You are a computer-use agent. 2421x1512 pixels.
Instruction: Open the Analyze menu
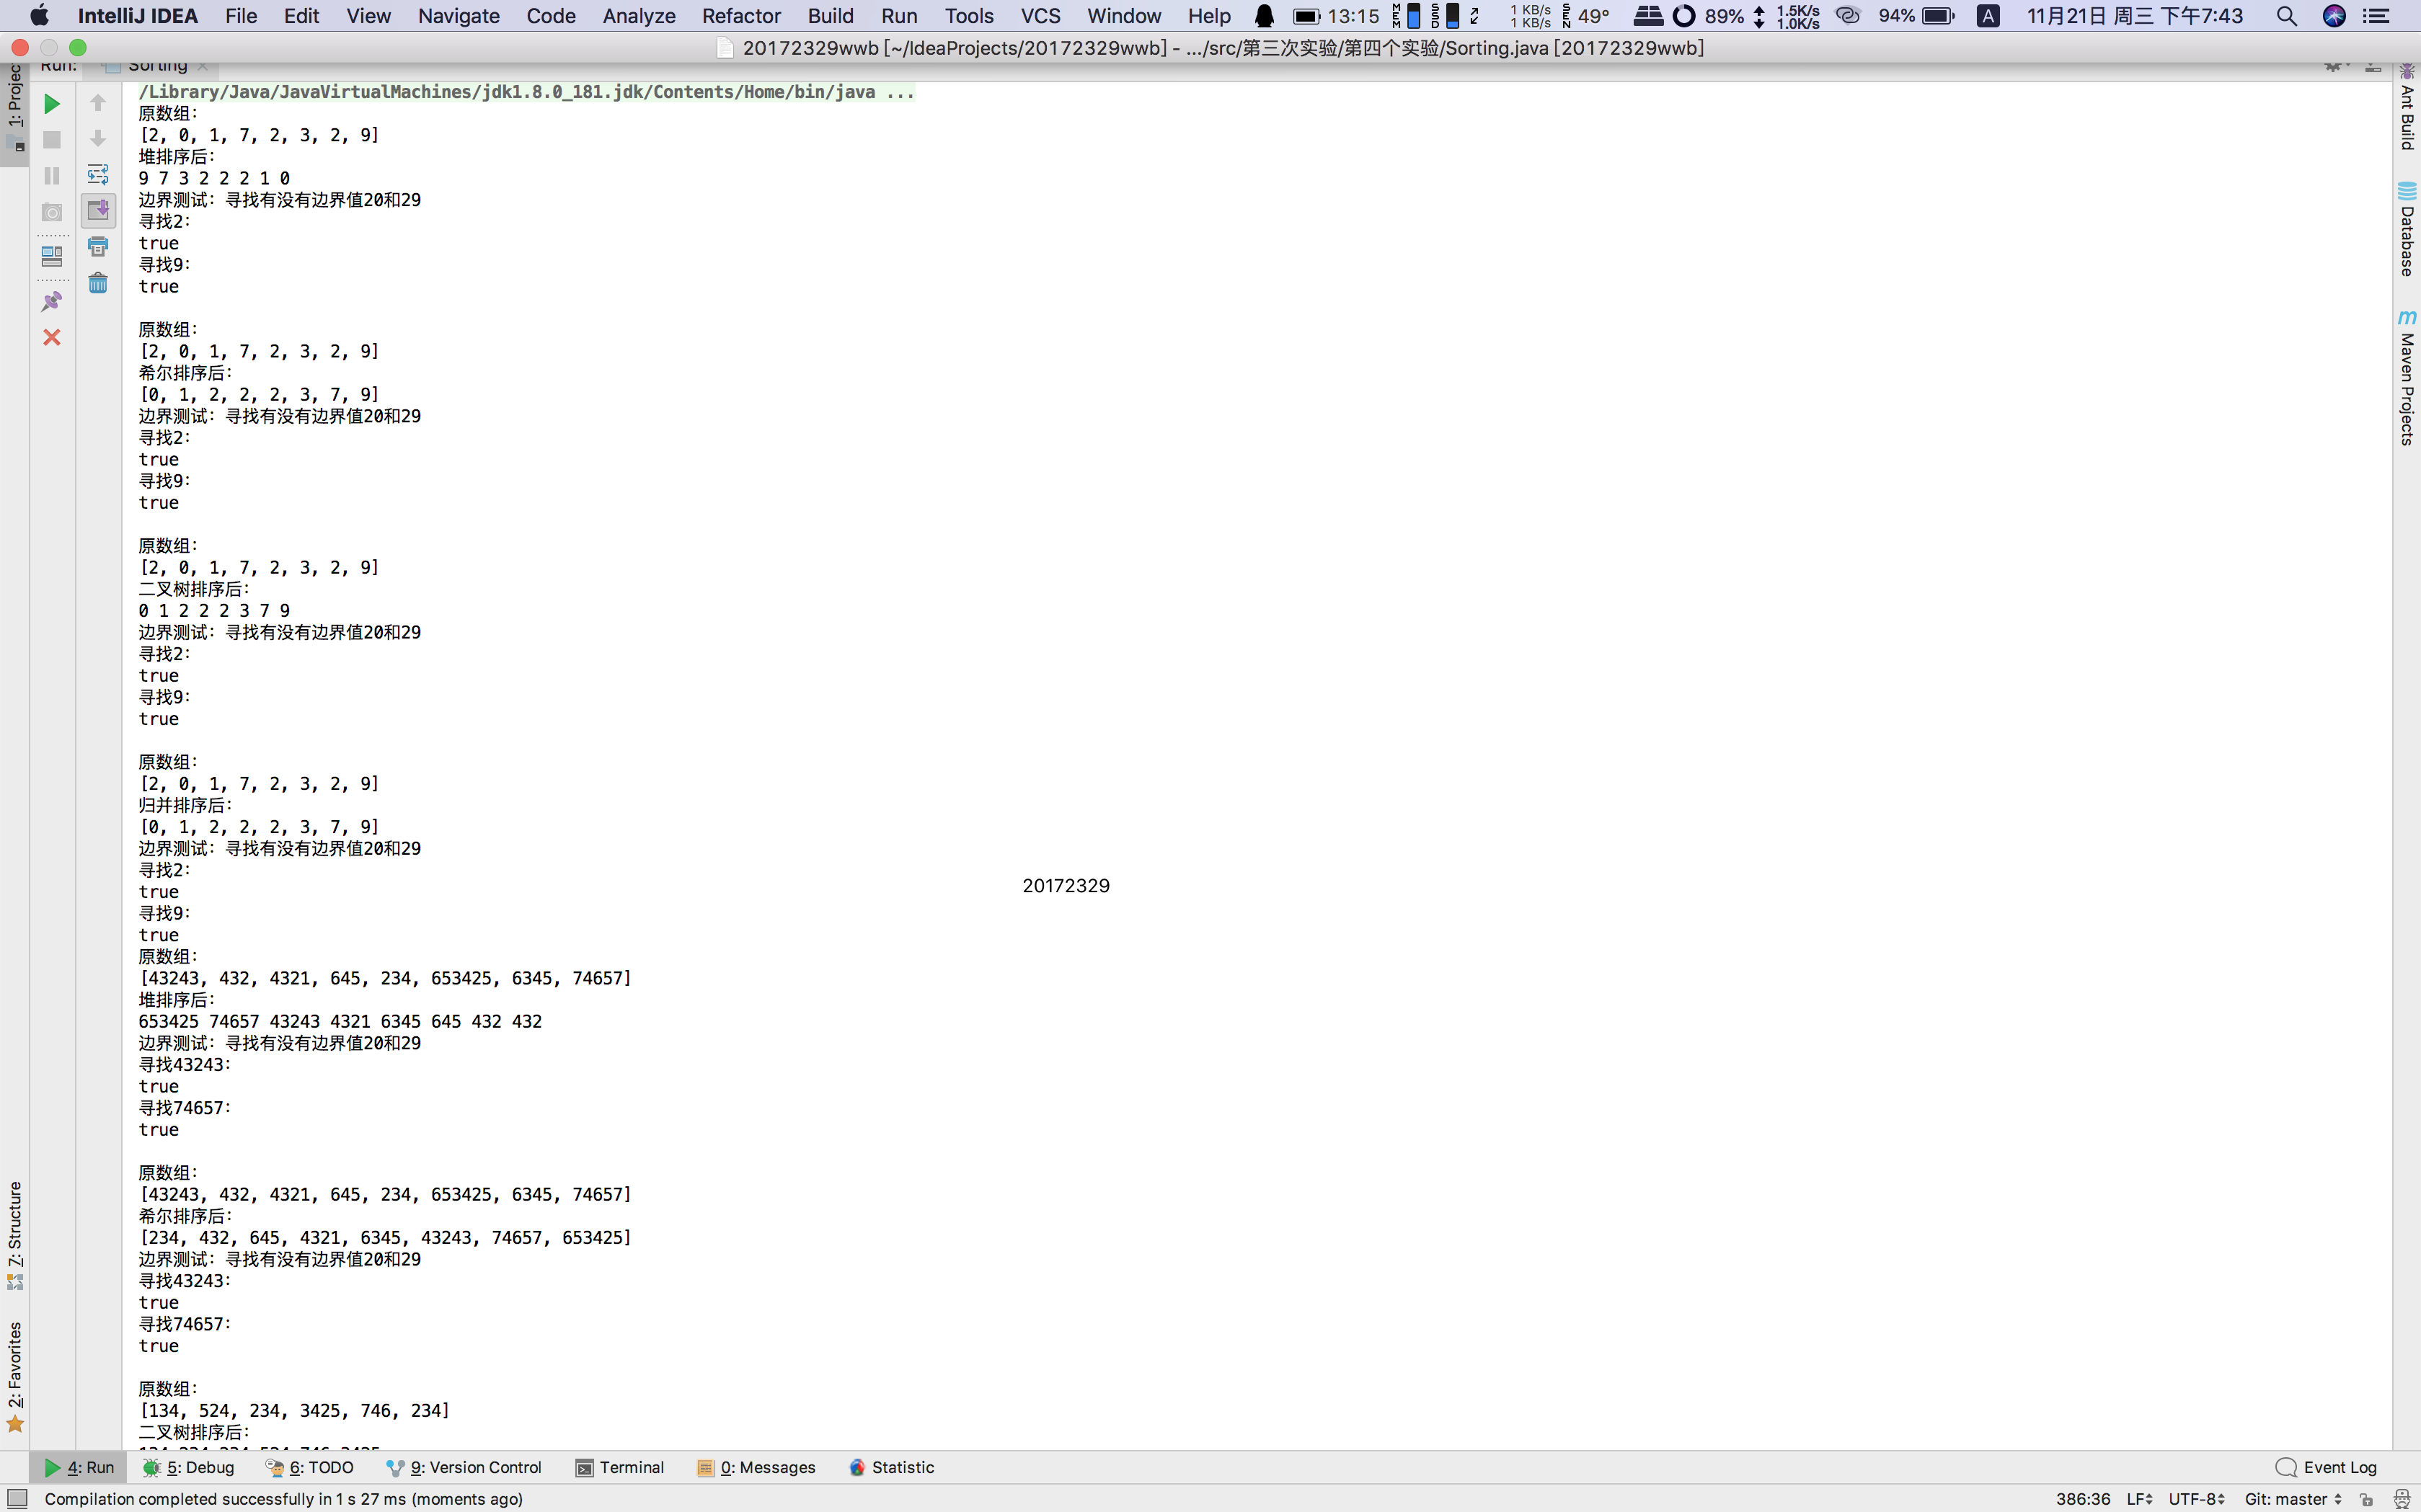[638, 16]
